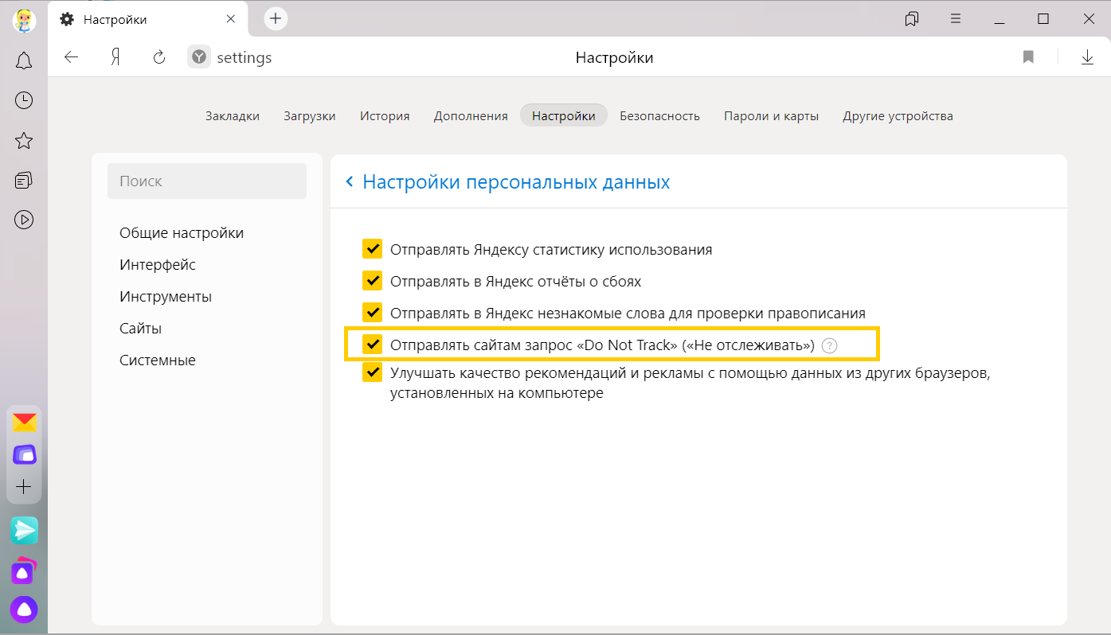Open the video play icon in sidebar
1111x635 pixels.
tap(24, 220)
